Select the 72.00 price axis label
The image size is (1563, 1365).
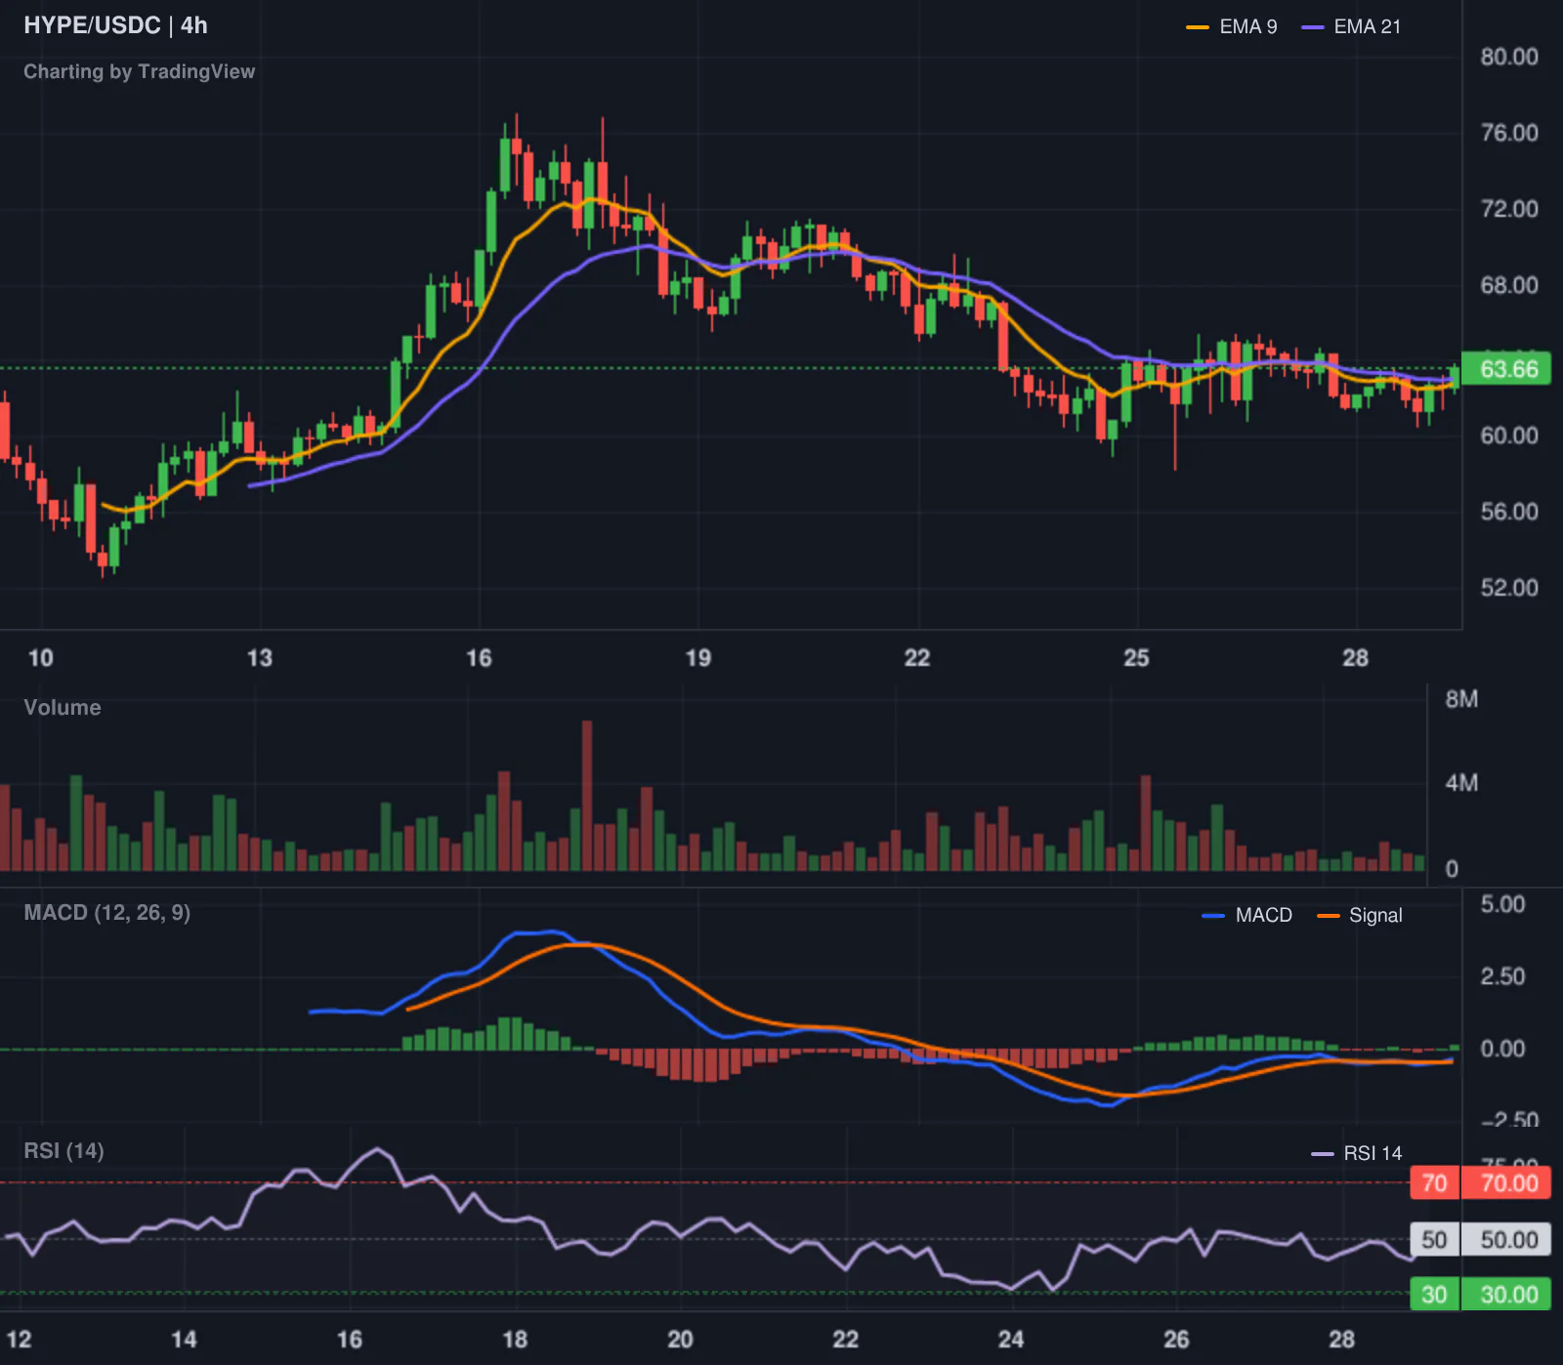pyautogui.click(x=1509, y=209)
